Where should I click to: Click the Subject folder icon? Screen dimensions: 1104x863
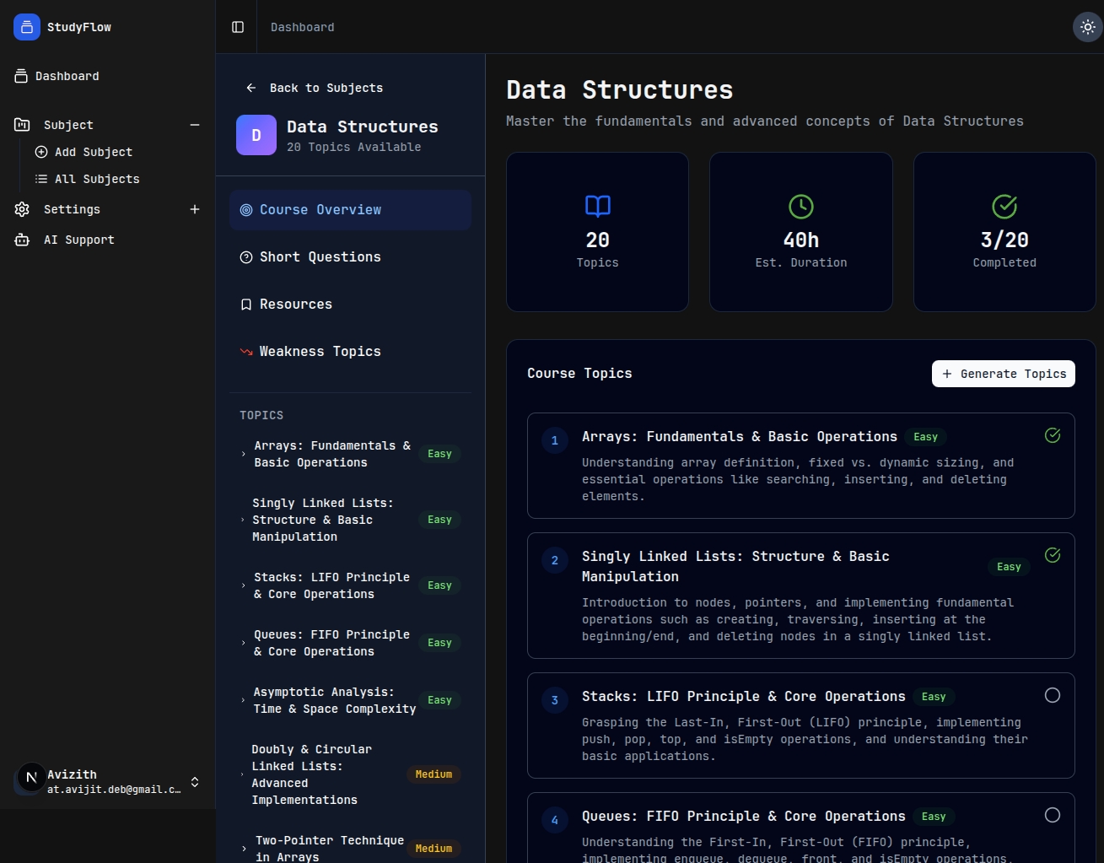pos(22,125)
